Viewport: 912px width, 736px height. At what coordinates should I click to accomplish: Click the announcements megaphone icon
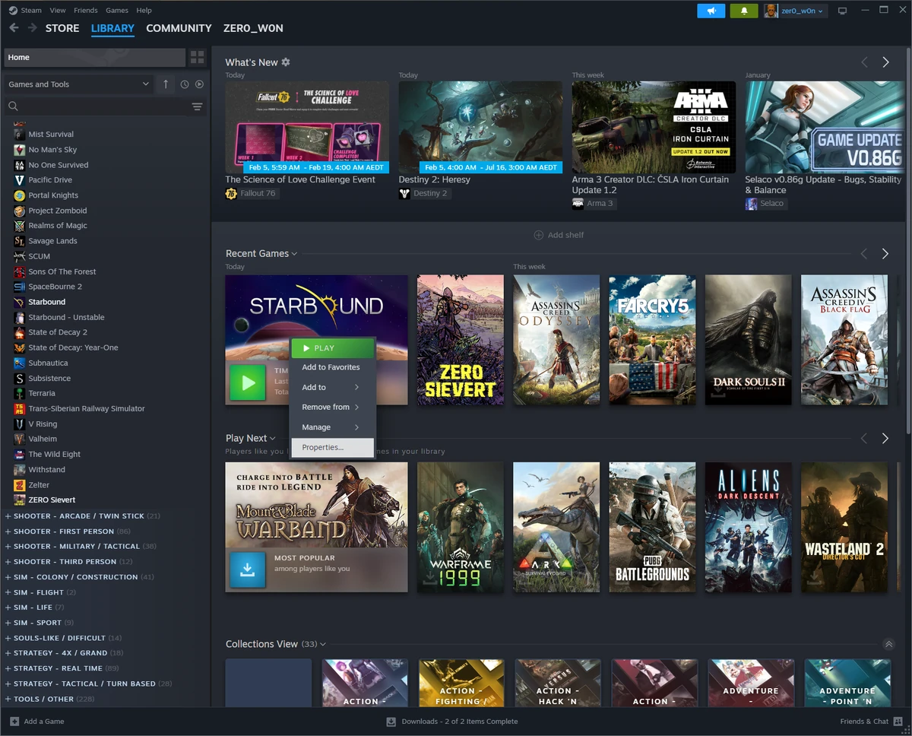point(711,11)
